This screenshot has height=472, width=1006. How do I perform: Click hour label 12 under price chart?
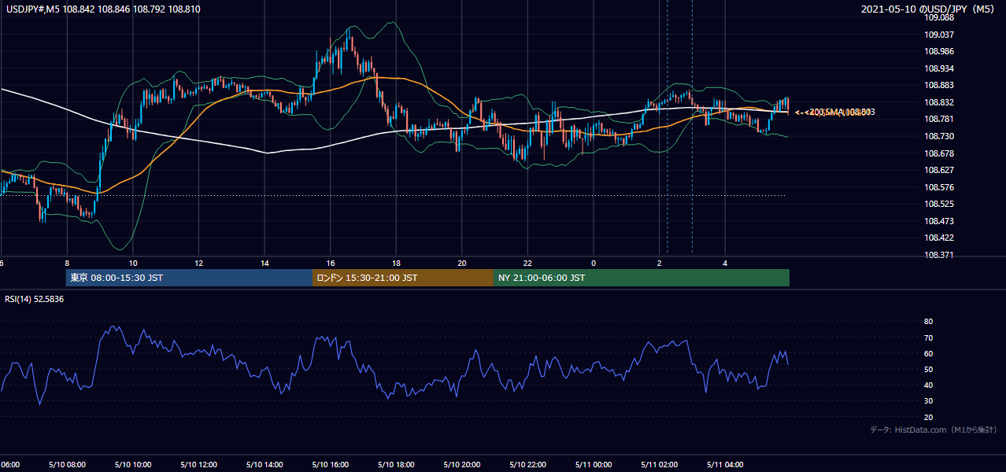coord(199,263)
